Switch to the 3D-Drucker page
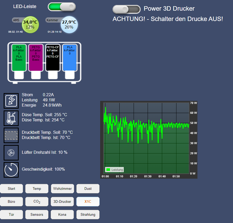The height and width of the screenshot is (223, 233). click(62, 201)
